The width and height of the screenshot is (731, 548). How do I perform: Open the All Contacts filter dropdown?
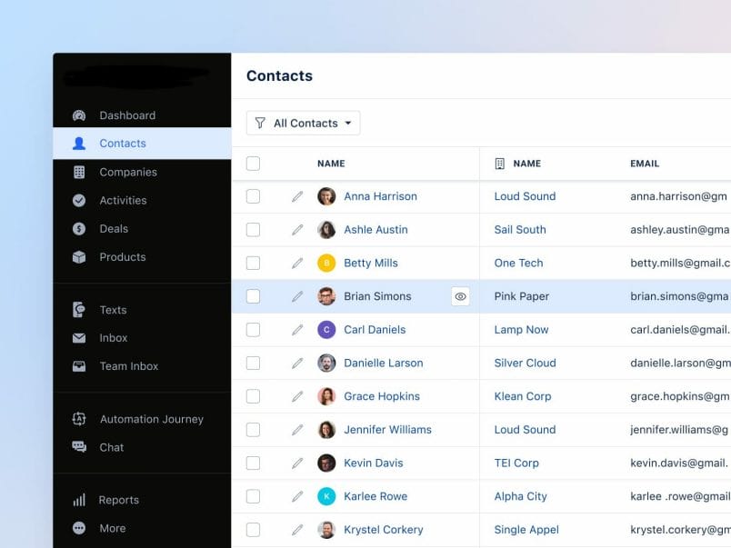coord(303,123)
